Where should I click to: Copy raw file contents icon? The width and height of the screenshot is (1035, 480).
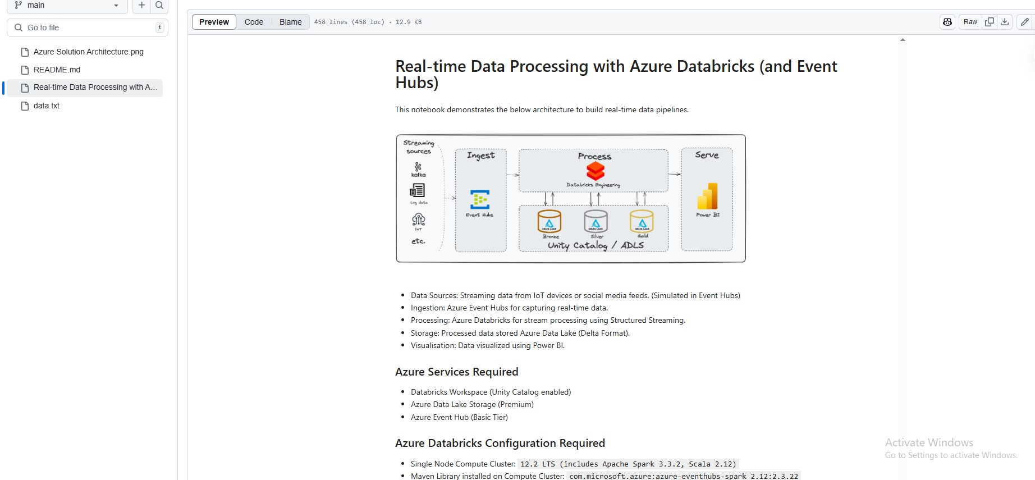click(990, 22)
